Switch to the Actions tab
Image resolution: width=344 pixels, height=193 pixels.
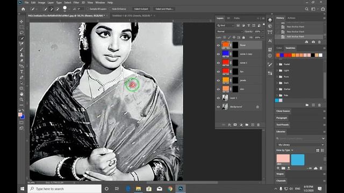(291, 18)
